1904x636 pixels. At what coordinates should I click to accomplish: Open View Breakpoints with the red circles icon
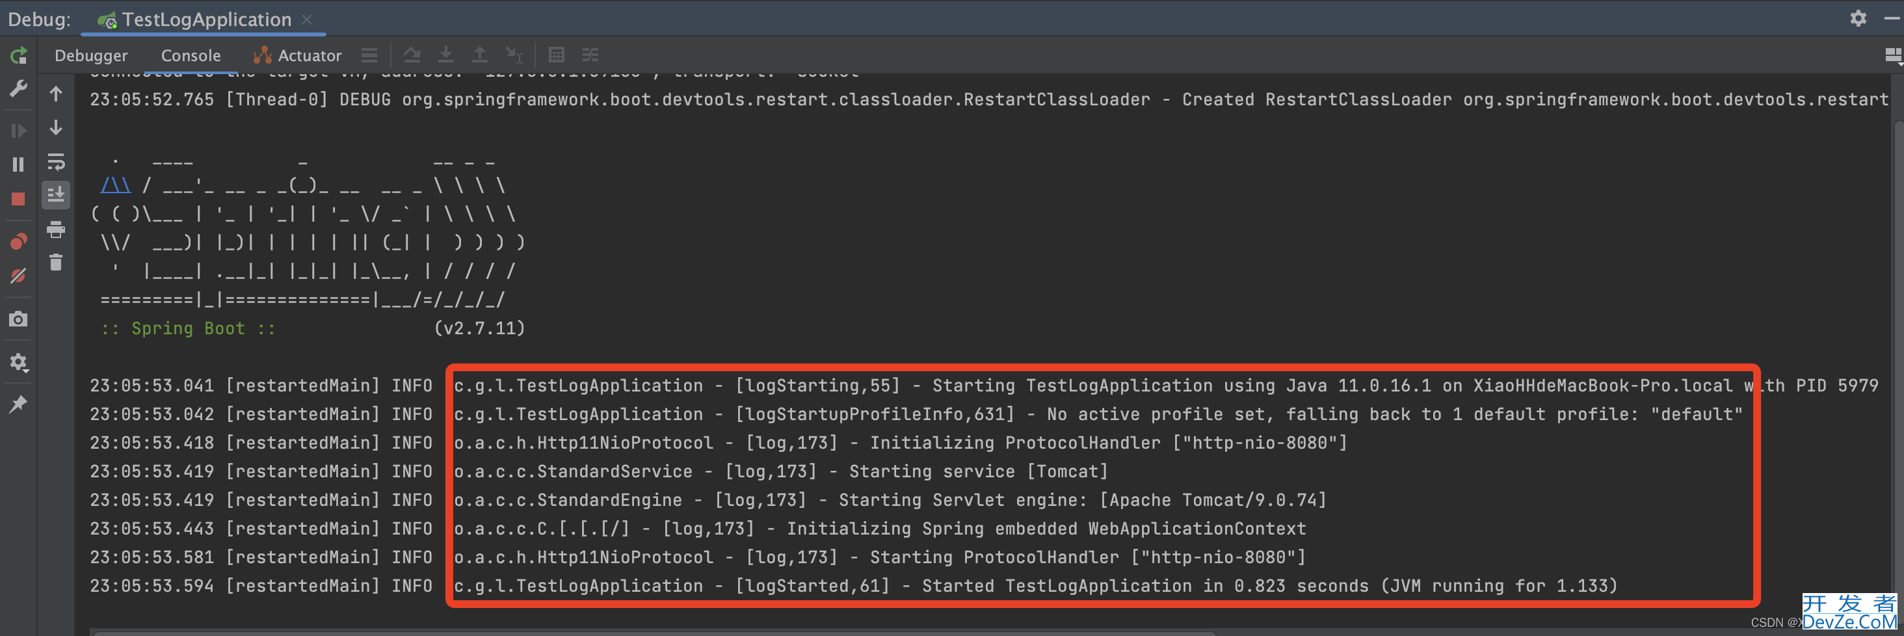coord(18,242)
